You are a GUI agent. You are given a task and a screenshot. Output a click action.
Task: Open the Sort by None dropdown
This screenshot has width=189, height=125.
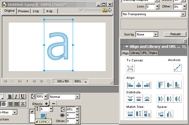pyautogui.click(x=147, y=35)
